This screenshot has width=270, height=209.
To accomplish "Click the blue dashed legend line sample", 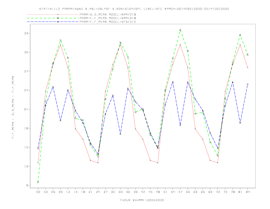I will point(53,22).
